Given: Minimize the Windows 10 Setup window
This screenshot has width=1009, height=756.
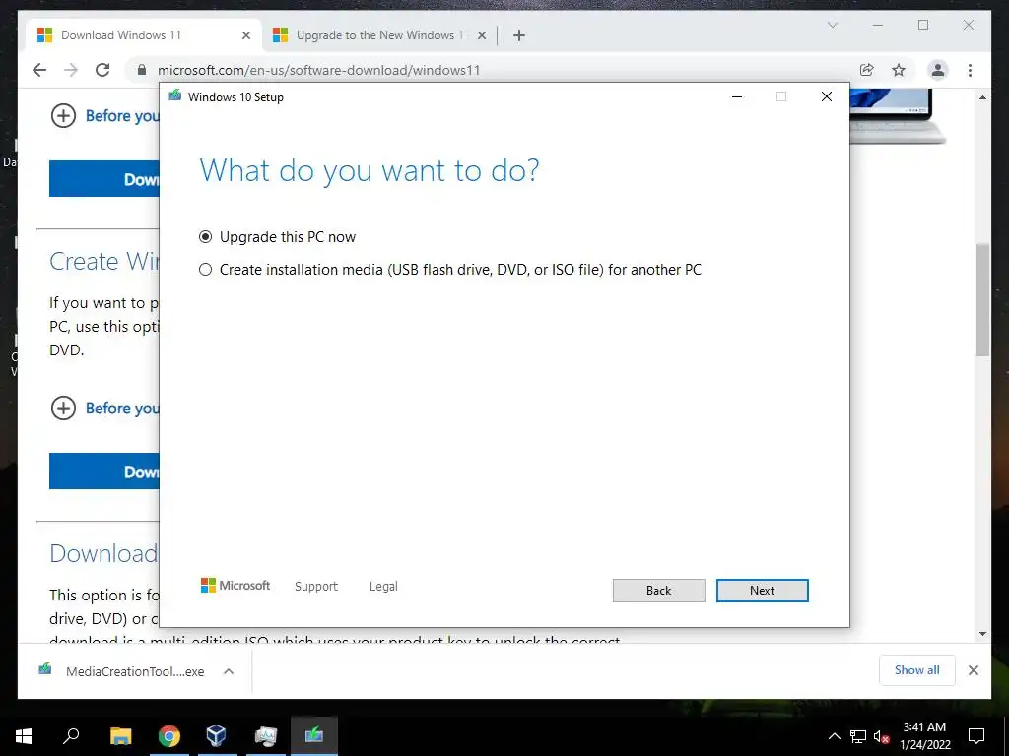Looking at the screenshot, I should point(737,97).
